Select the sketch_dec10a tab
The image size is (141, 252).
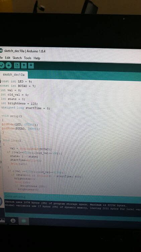(14, 75)
